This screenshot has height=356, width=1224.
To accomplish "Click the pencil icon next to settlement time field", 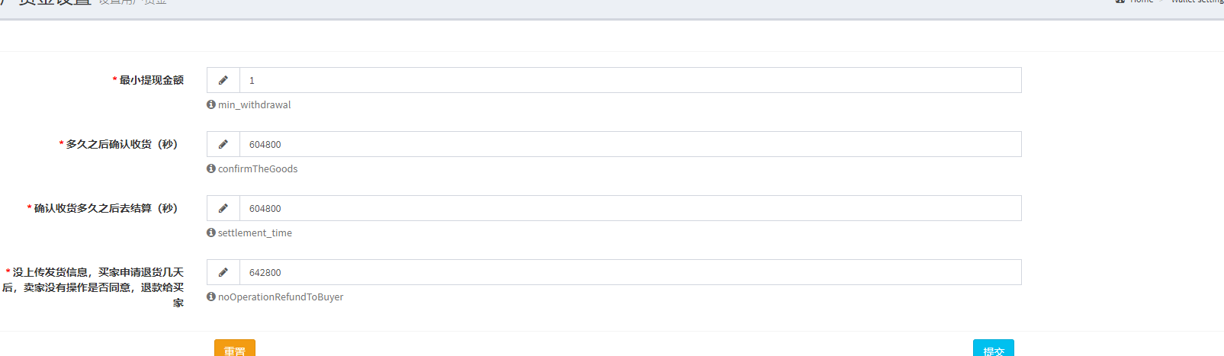I will coord(223,208).
